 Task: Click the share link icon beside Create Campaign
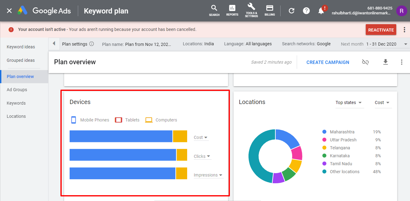click(365, 62)
